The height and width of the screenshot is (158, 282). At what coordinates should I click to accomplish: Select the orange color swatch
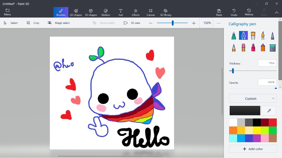pyautogui.click(x=233, y=130)
